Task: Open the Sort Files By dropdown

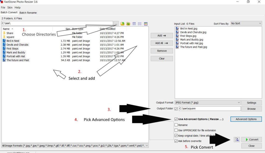Action: [x=246, y=23]
